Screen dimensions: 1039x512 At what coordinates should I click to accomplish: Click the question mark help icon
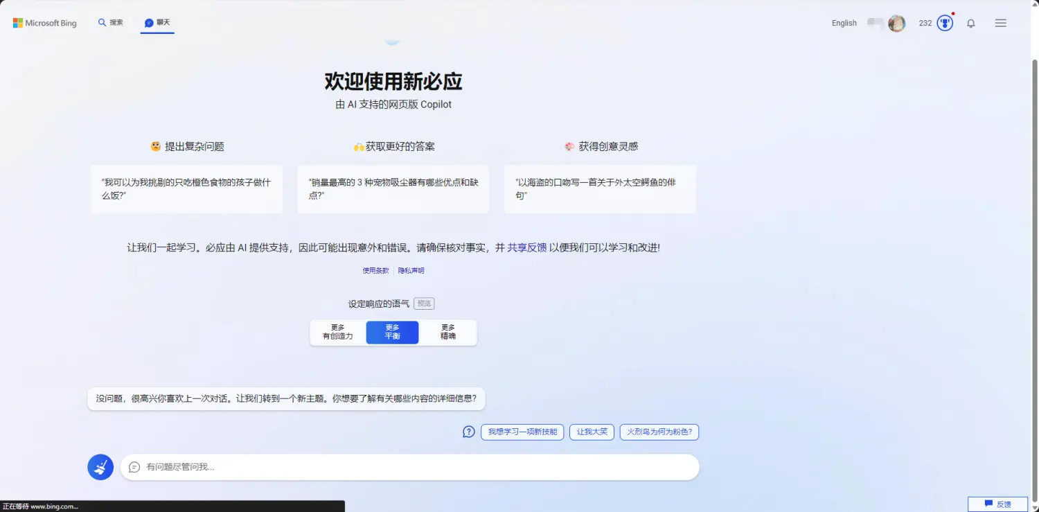[469, 432]
